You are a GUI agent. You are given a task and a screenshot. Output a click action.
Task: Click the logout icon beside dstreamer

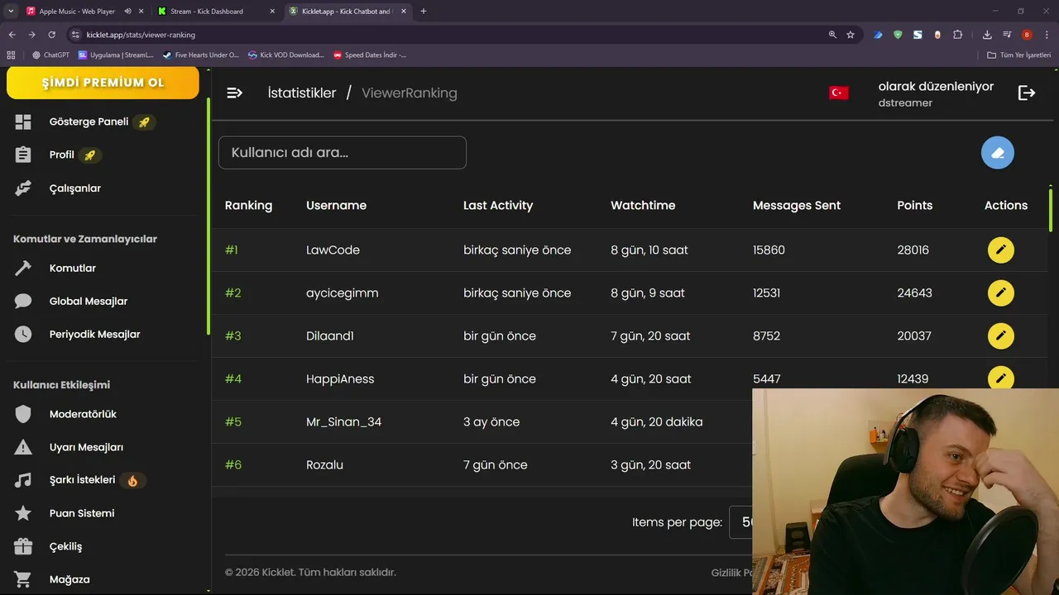[1027, 93]
